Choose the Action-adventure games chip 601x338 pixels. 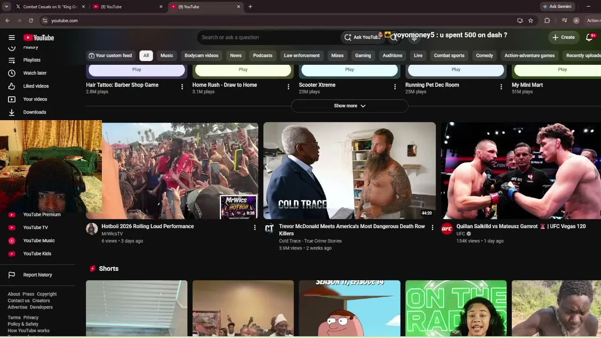(530, 55)
